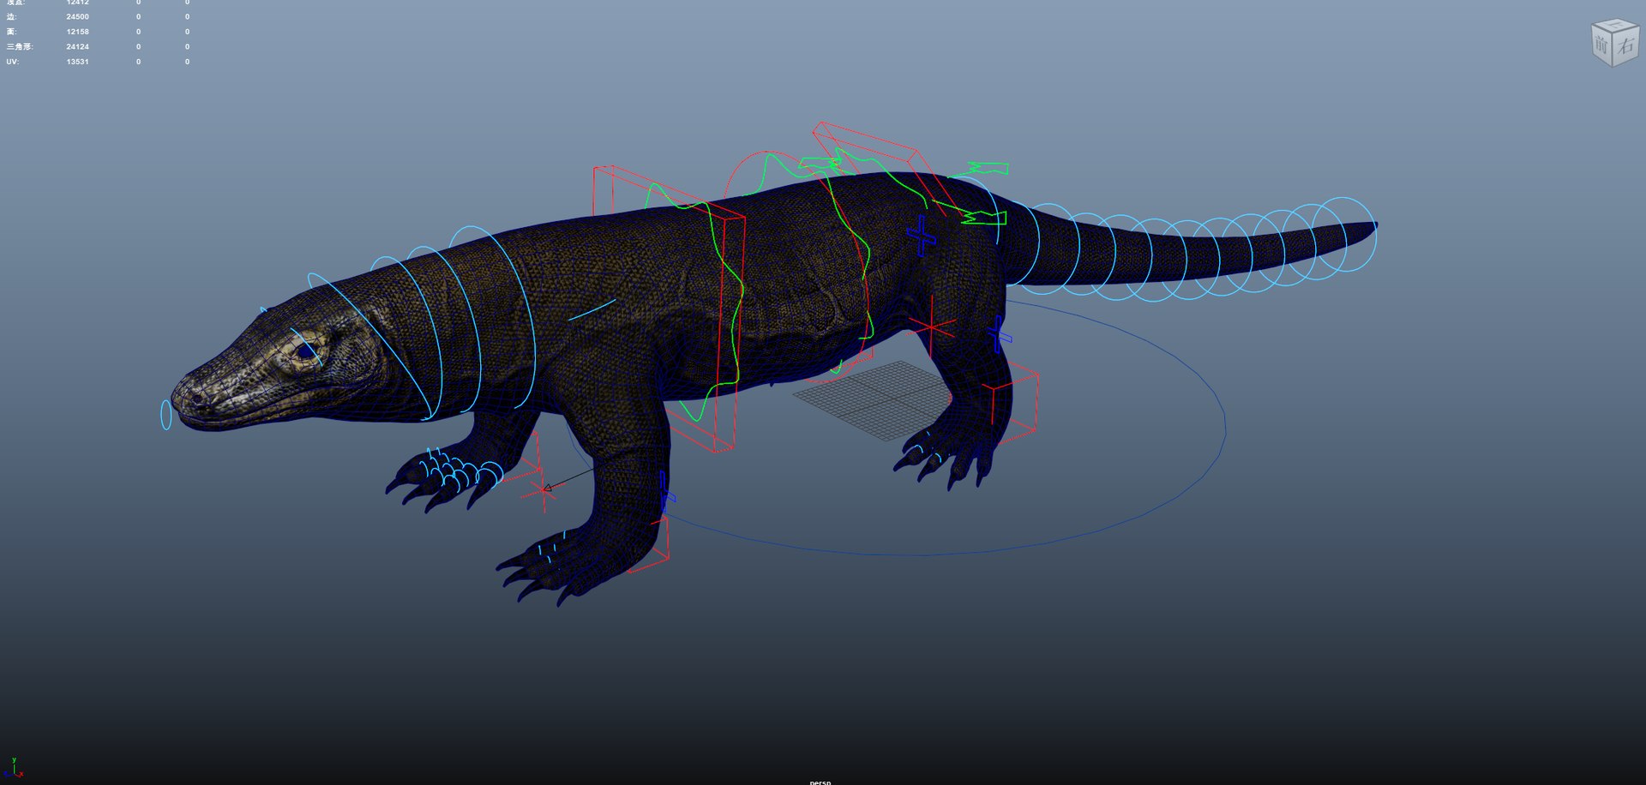Select the largest cyan ring at the tail tip

coord(1345,234)
